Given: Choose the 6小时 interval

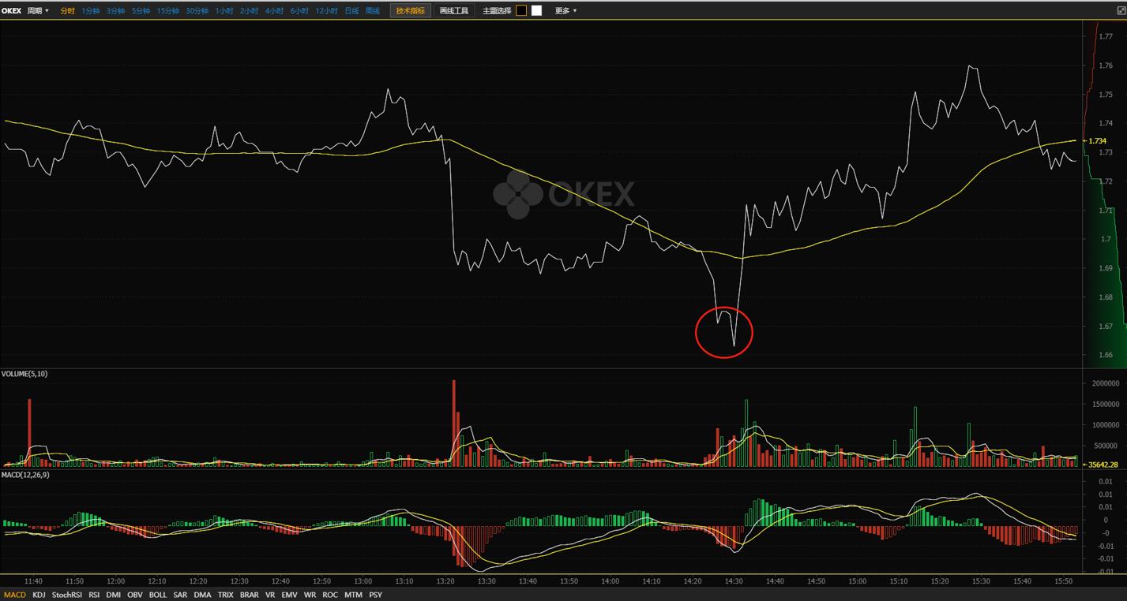Looking at the screenshot, I should tap(300, 11).
